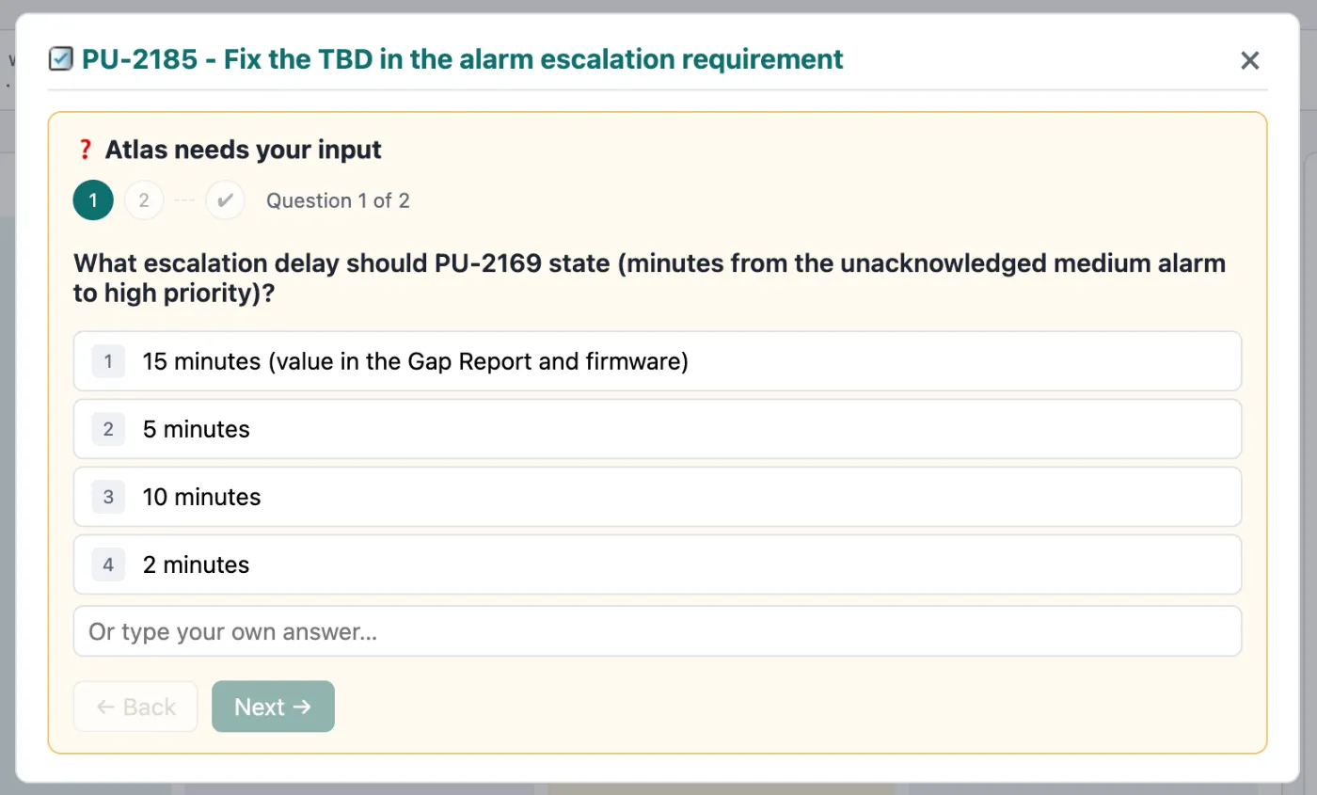This screenshot has width=1317, height=795.
Task: Pick the 10 minutes answer
Action: [658, 497]
